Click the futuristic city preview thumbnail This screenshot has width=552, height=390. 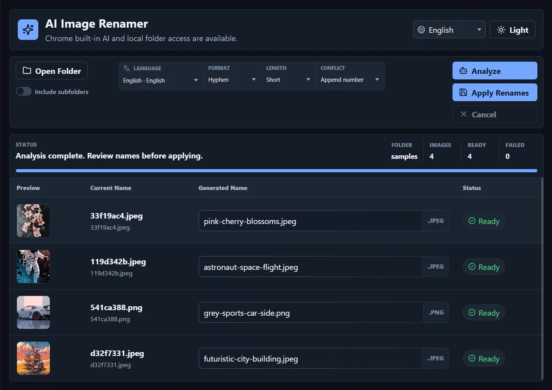point(33,358)
